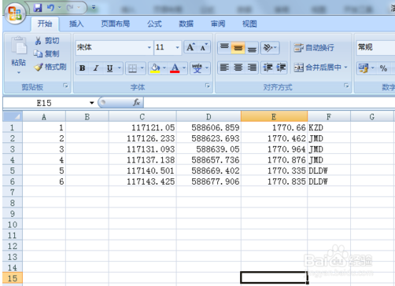Expand the Name Box dropdown arrow
The image size is (395, 286).
91,103
